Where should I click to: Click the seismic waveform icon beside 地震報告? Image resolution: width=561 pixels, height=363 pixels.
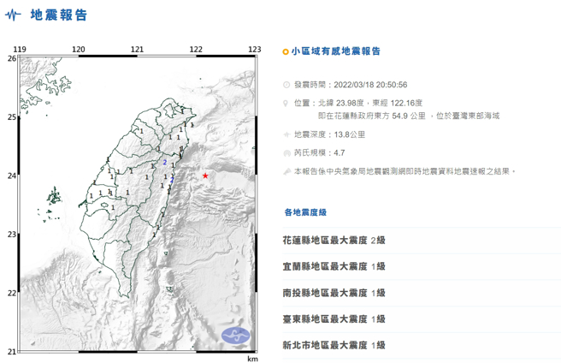pos(14,15)
